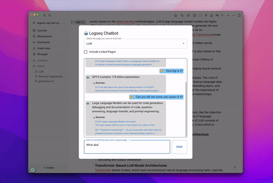This screenshot has height=183, width=273.
Task: Open the help question mark button
Action: (235, 167)
